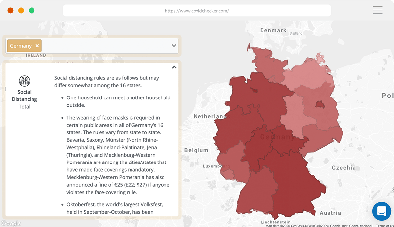Select the Germany chip in selector
Screen dimensions: 394x227
pos(24,46)
